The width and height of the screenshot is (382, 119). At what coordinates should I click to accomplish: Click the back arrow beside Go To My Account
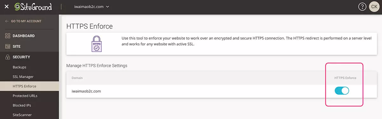tap(7, 21)
